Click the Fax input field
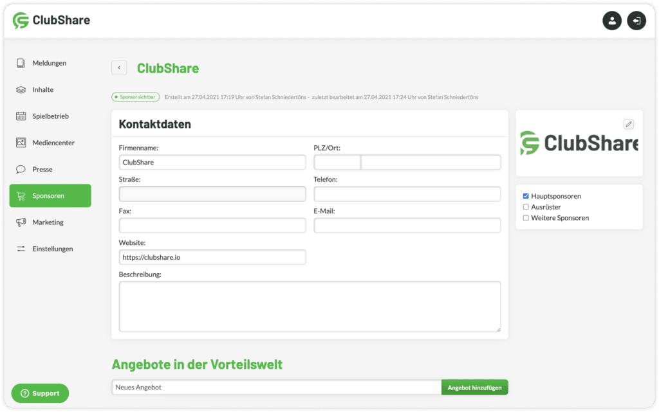Screen dimensions: 659x412 click(212, 226)
